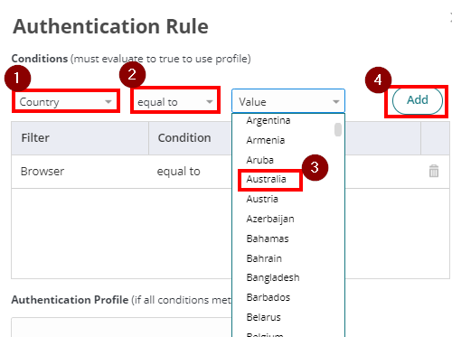The height and width of the screenshot is (337, 452).
Task: Pick Bahamas from the country list
Action: [268, 239]
